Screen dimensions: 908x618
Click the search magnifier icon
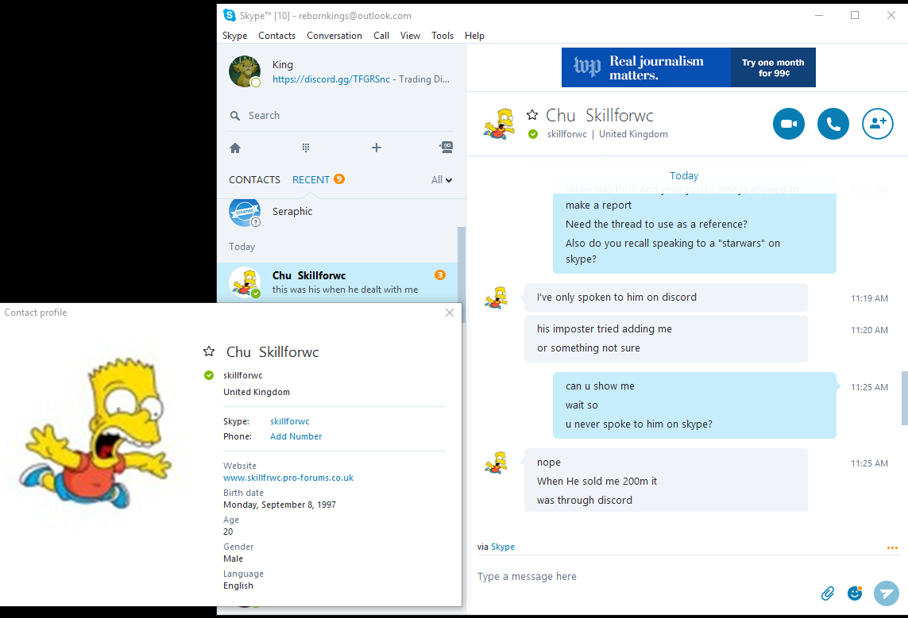pos(235,116)
